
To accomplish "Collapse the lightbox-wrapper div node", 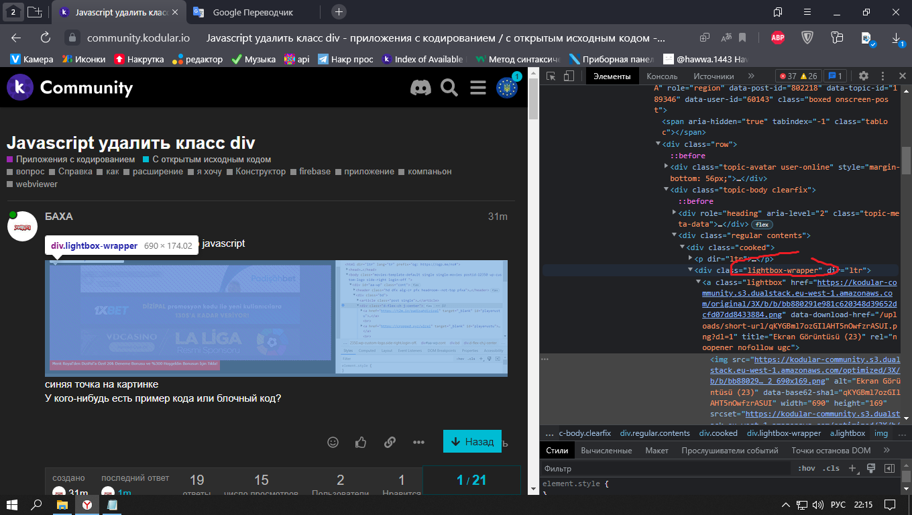I will tap(691, 270).
